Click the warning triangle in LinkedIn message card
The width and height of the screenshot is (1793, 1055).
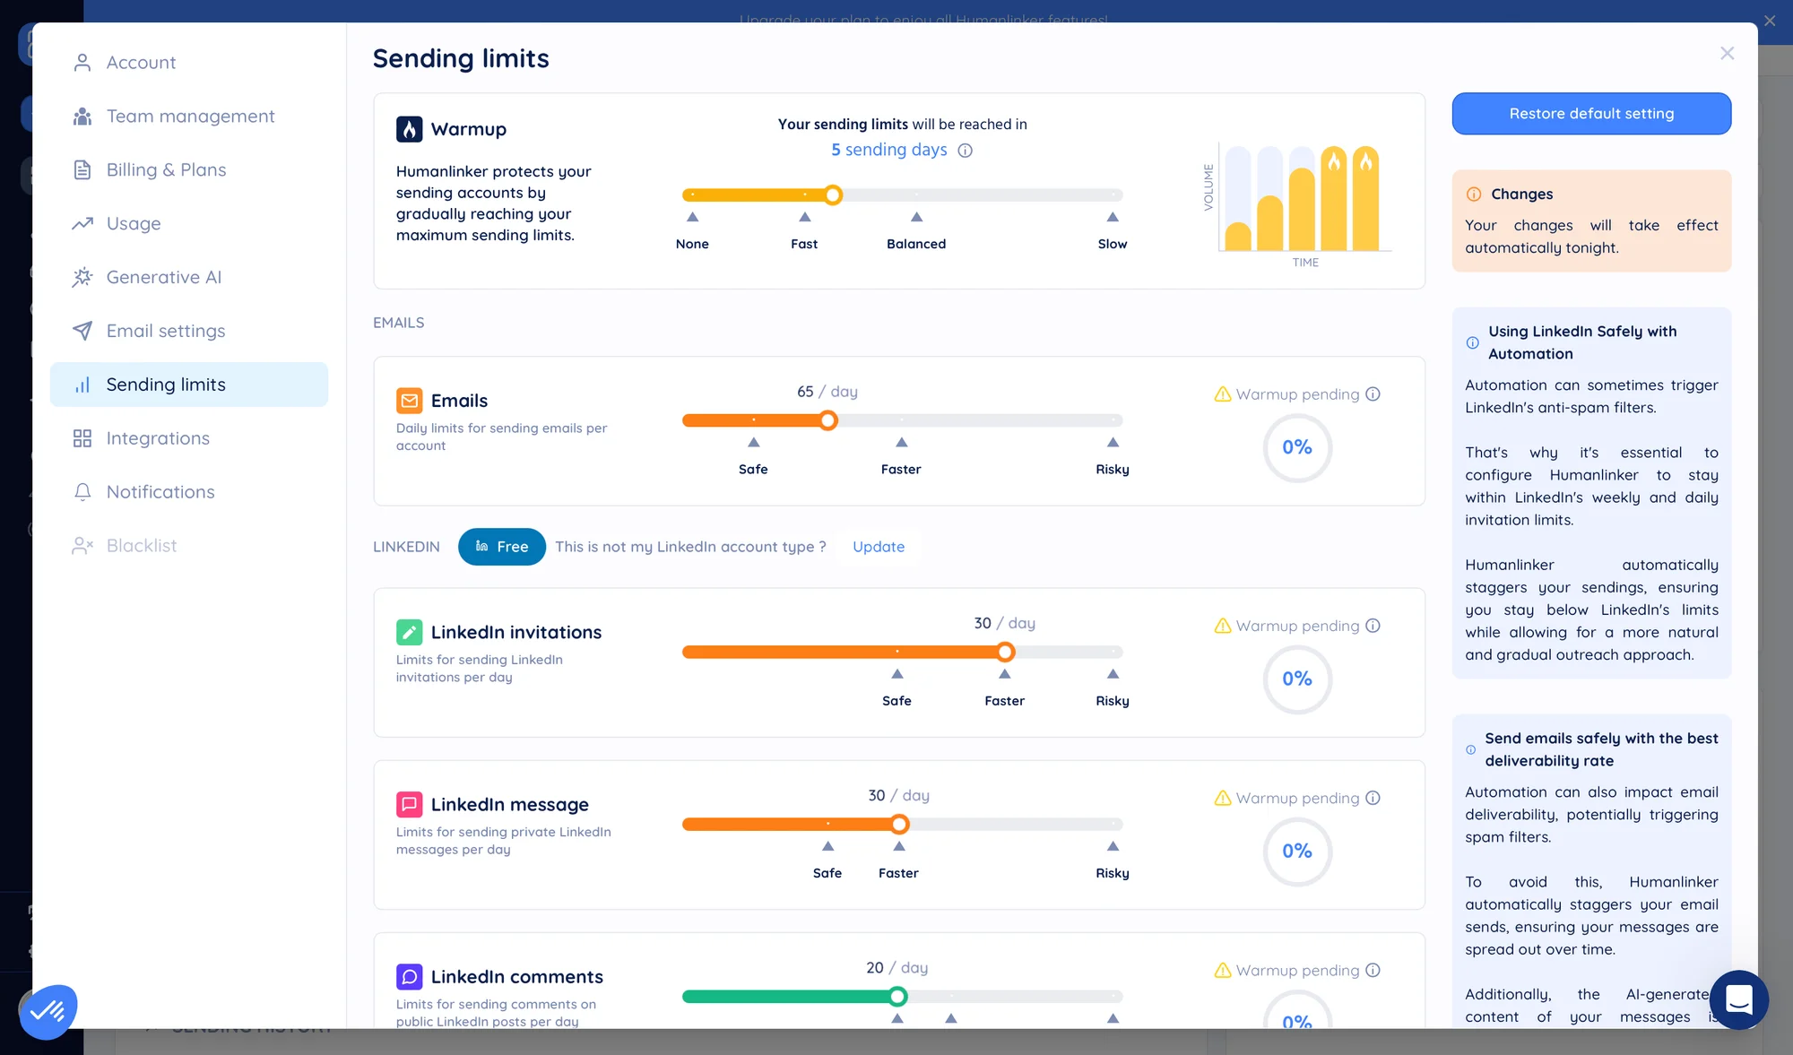pos(1223,798)
